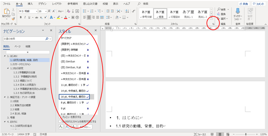Image resolution: width=268 pixels, height=136 pixels.
Task: Open the 結果 tab in navigation pane
Action: click(x=28, y=46)
